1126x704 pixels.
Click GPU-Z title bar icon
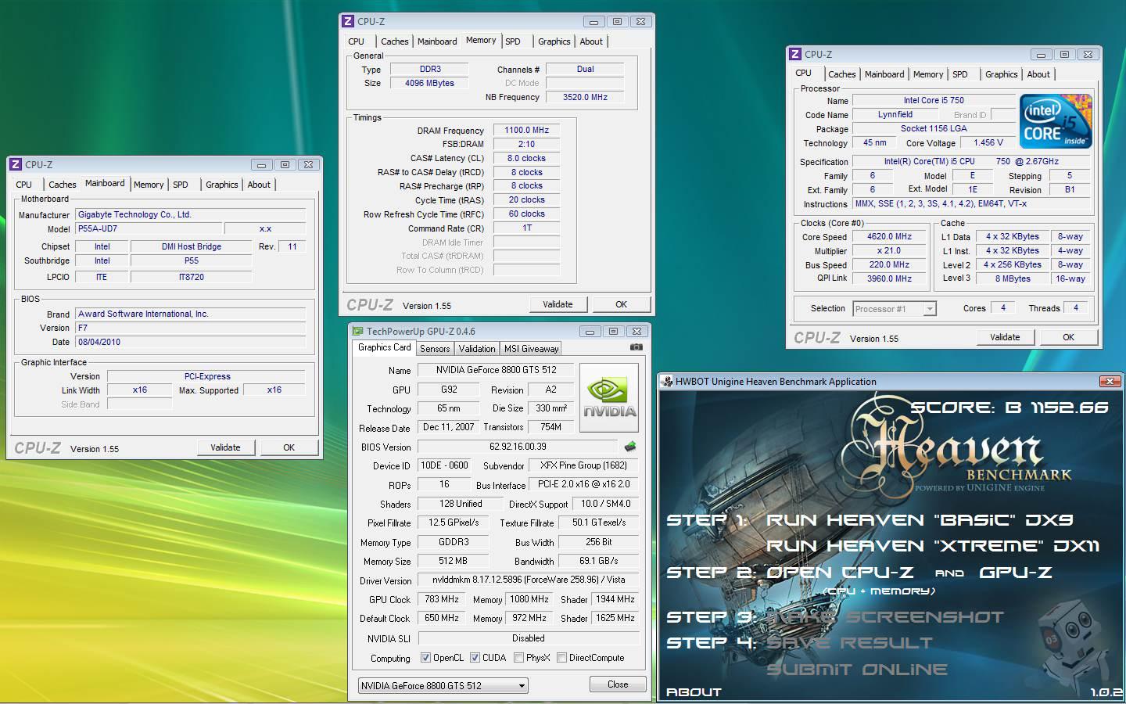[357, 331]
